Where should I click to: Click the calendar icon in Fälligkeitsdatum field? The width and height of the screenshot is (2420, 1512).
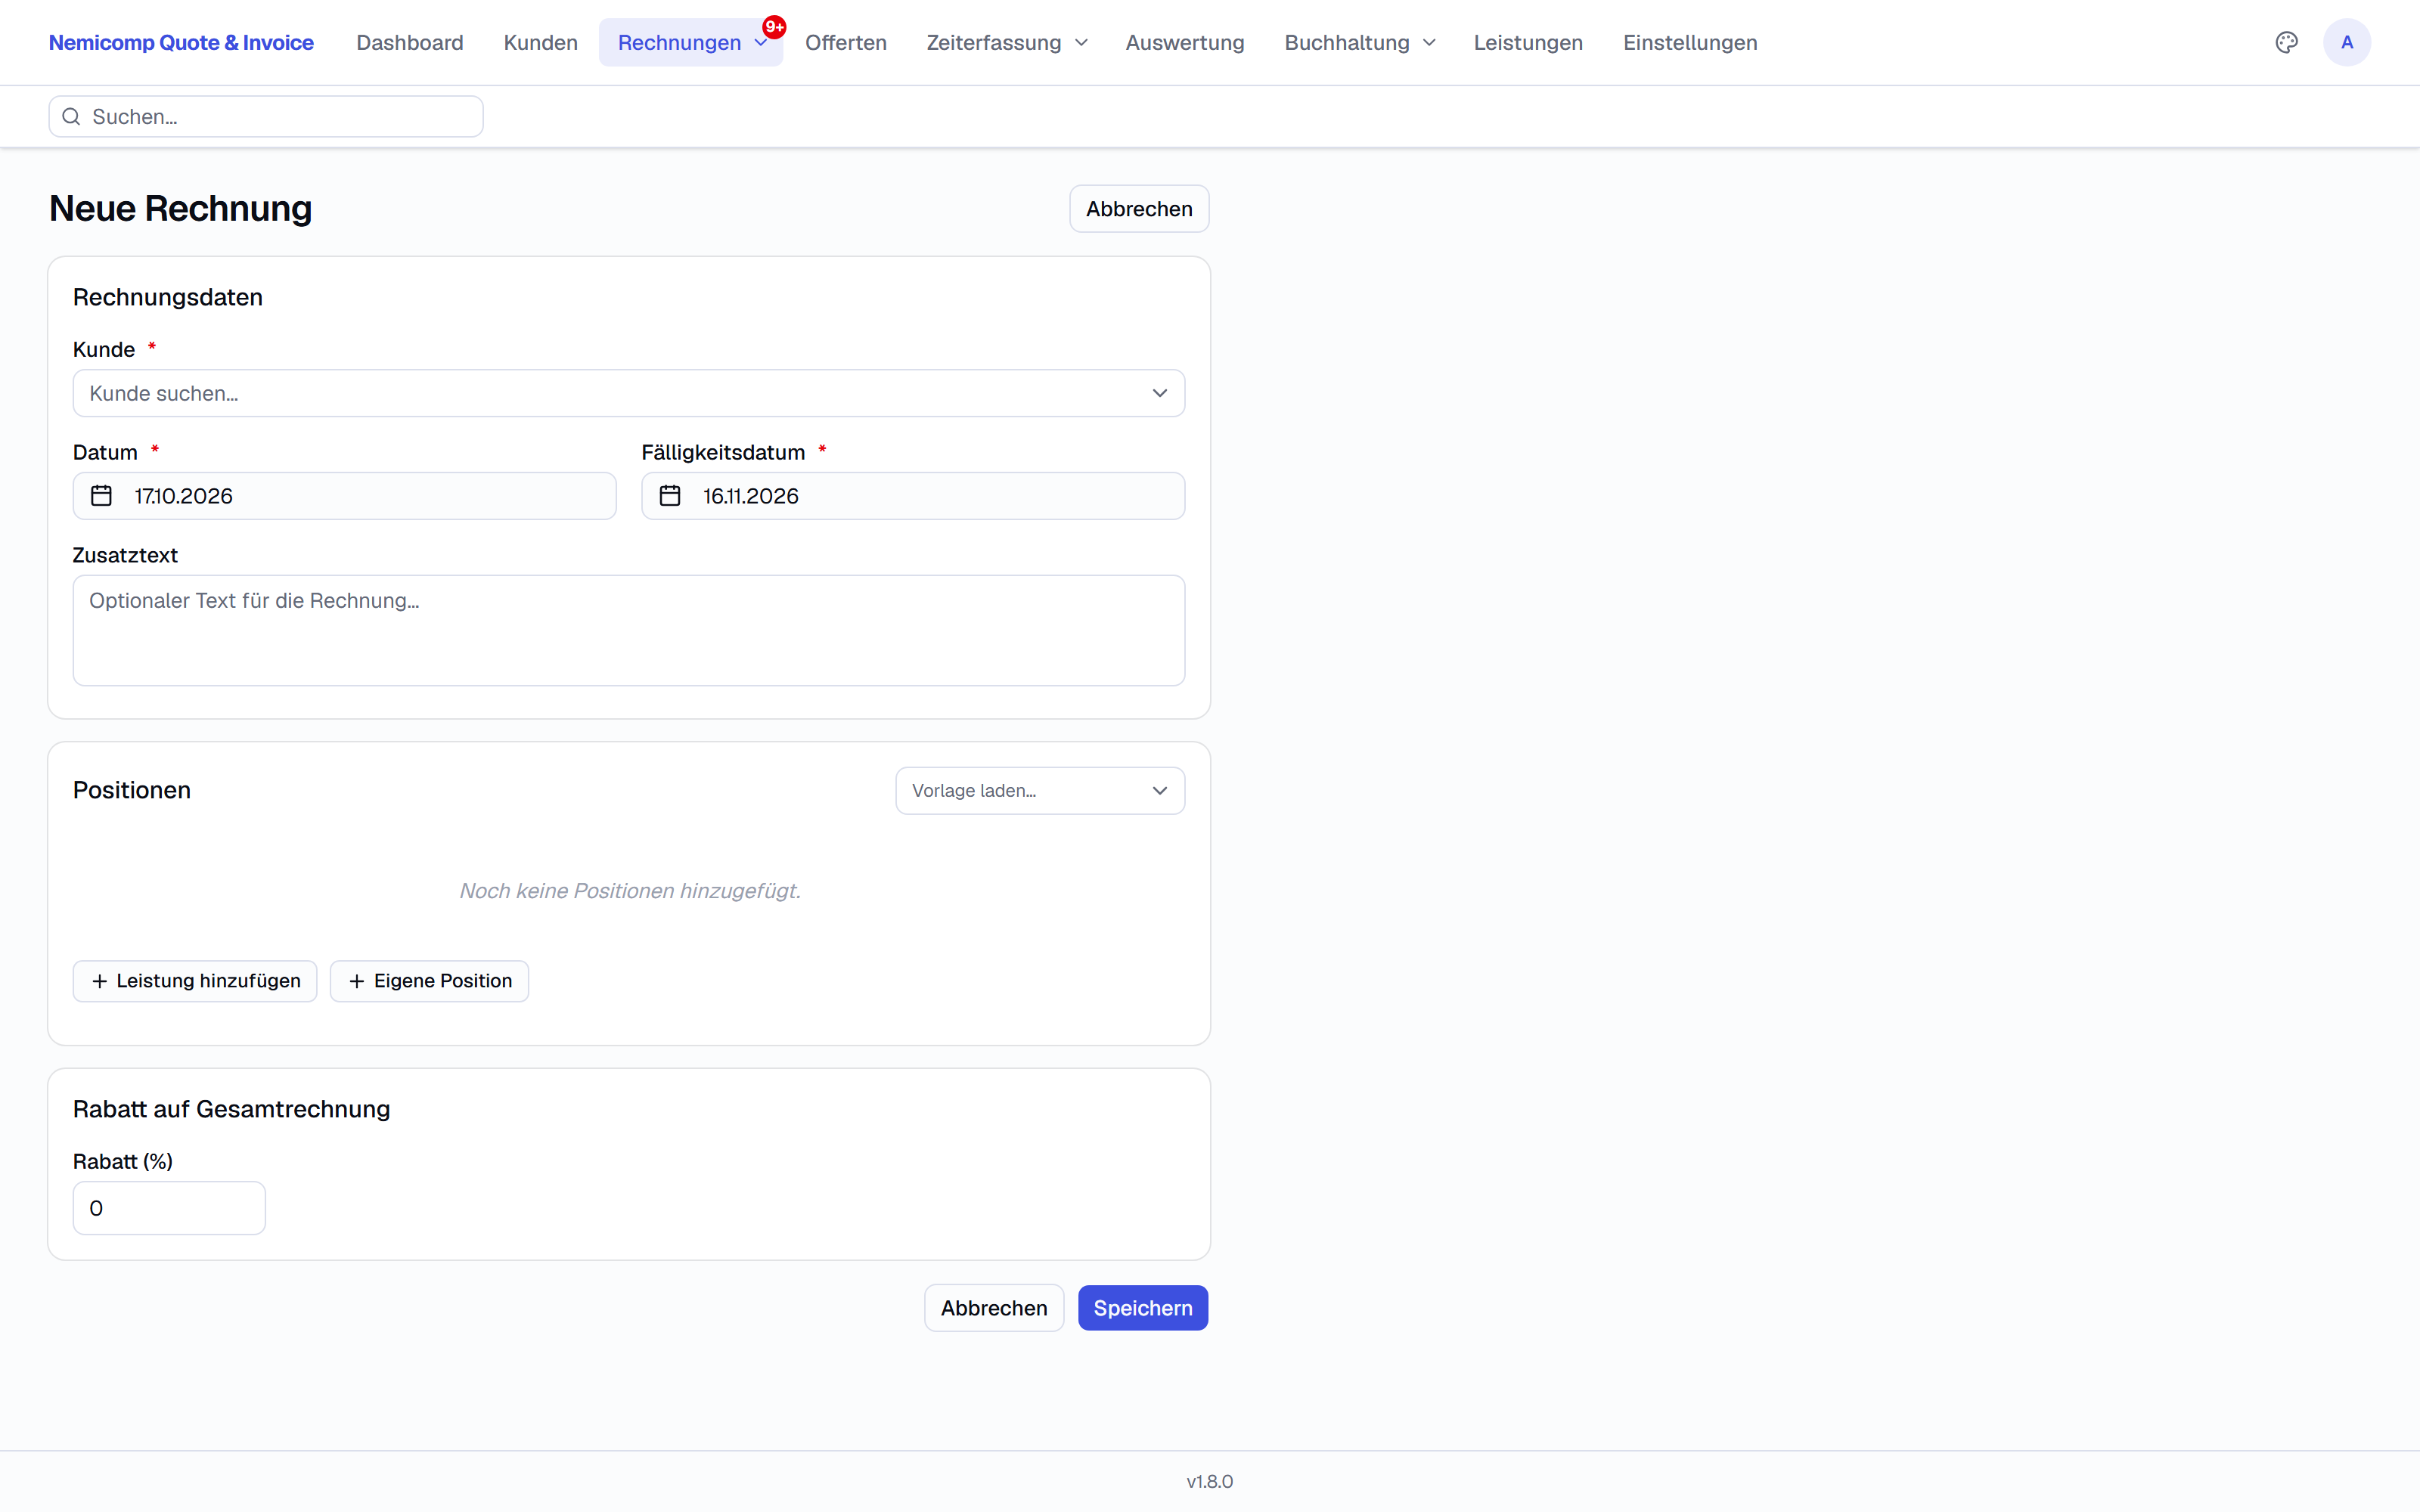(x=670, y=496)
